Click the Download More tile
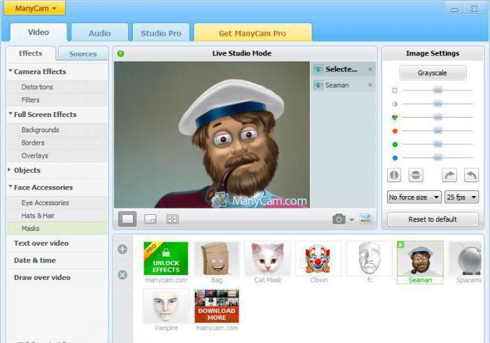The width and height of the screenshot is (490, 343). tap(216, 306)
